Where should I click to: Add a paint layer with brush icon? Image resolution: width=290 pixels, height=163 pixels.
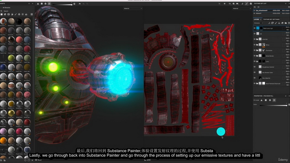coord(276,23)
